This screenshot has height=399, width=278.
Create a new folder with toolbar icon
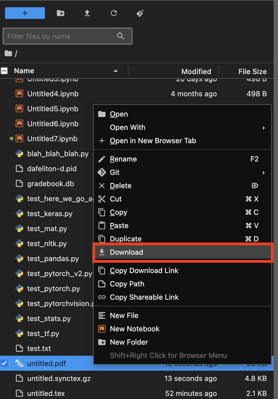(x=60, y=13)
